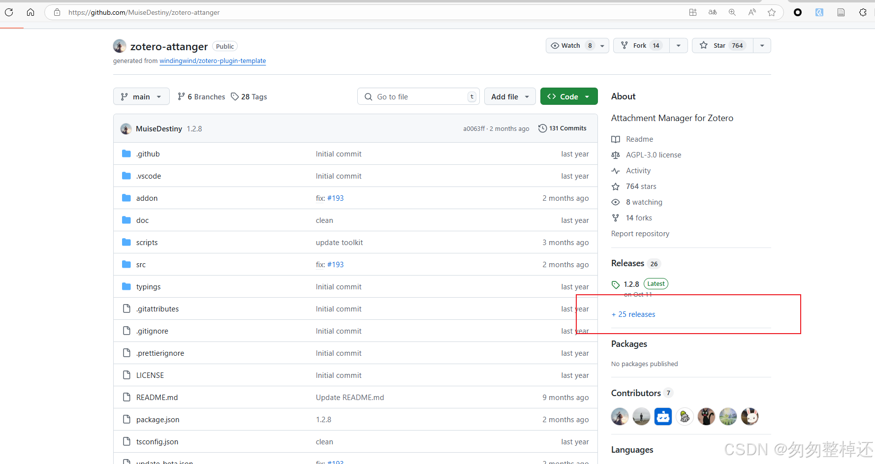Go to the browser home icon
Screen dimensions: 875x464
coord(31,12)
